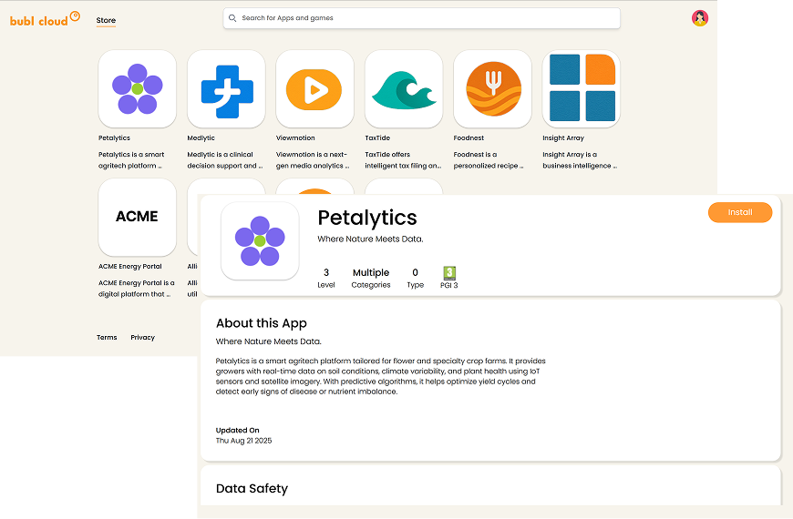
Task: Open the Petalytics app icon in store grid
Action: 137,88
